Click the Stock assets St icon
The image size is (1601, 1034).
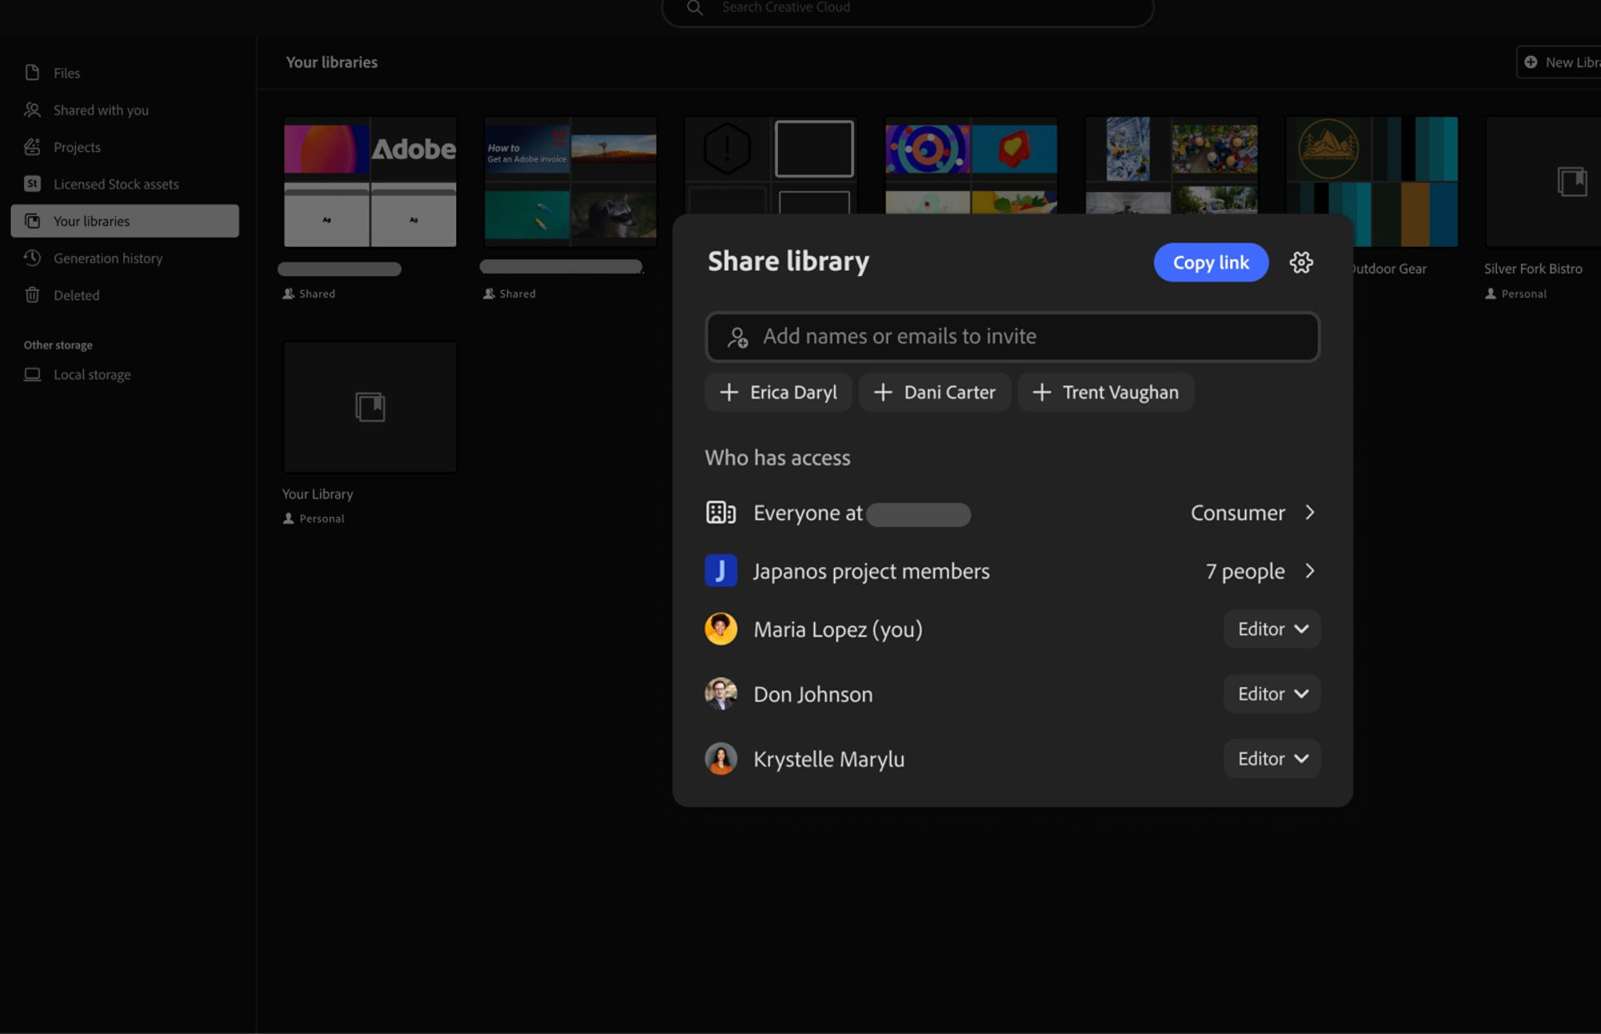click(x=33, y=183)
